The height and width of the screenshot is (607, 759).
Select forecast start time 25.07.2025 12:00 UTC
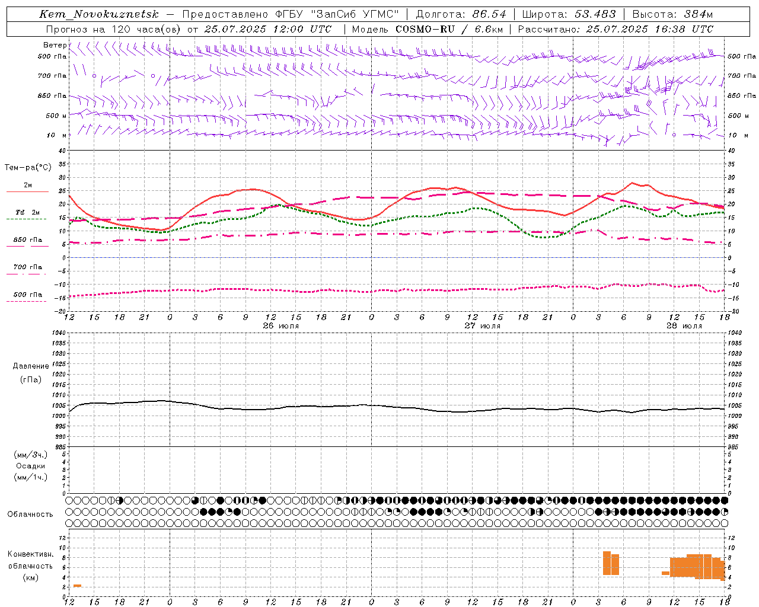click(x=268, y=29)
